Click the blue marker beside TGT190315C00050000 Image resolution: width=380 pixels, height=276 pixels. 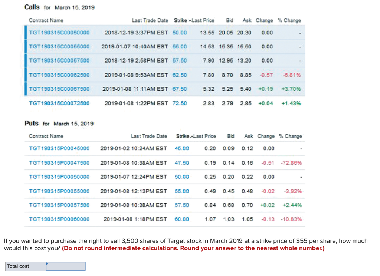(26, 33)
